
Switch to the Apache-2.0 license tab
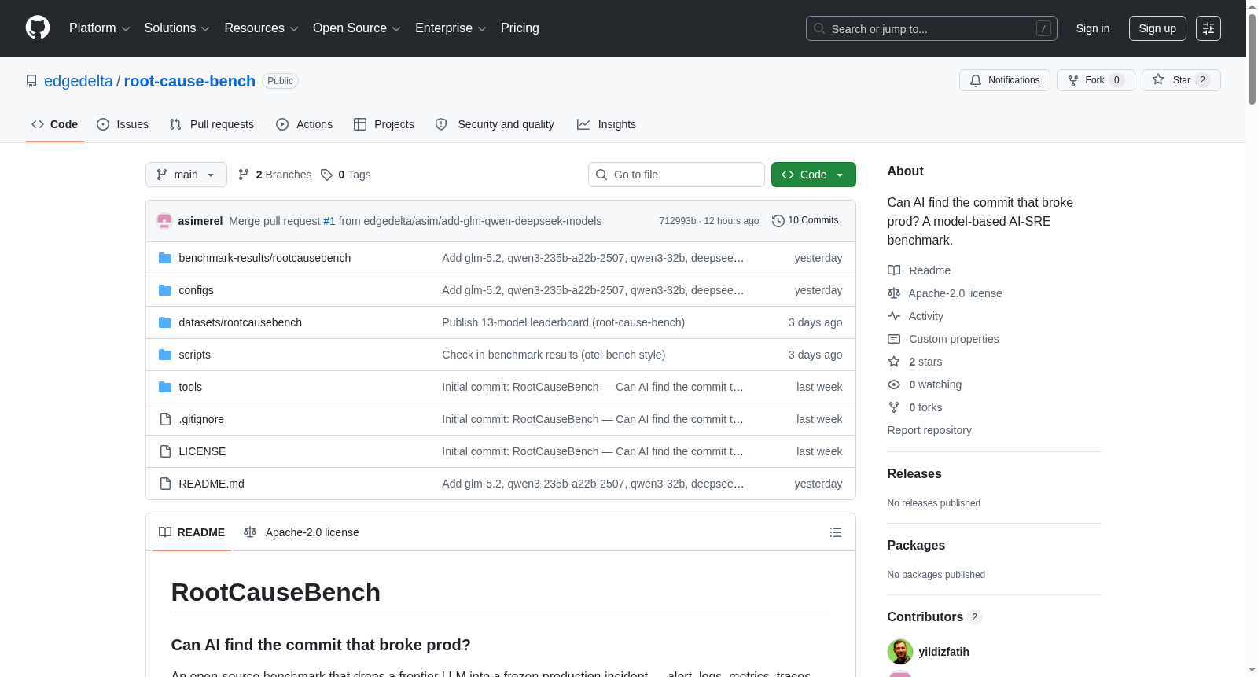click(301, 532)
